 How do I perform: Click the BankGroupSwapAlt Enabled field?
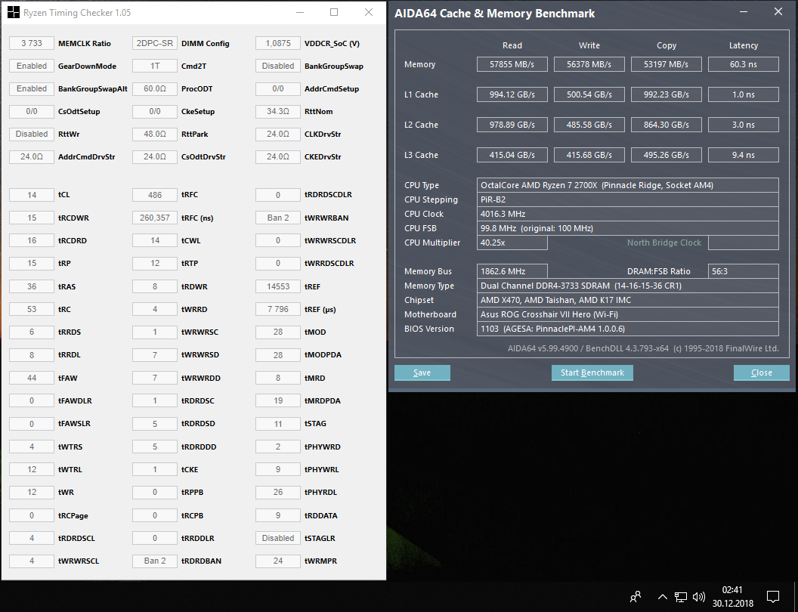pos(32,88)
